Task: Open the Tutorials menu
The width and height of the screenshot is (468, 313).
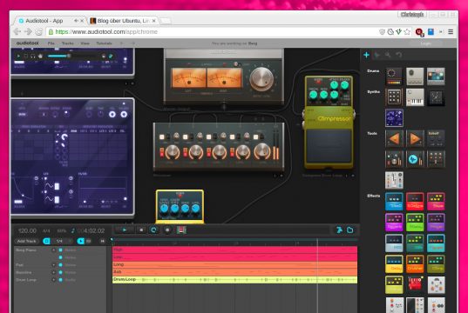Action: click(104, 43)
